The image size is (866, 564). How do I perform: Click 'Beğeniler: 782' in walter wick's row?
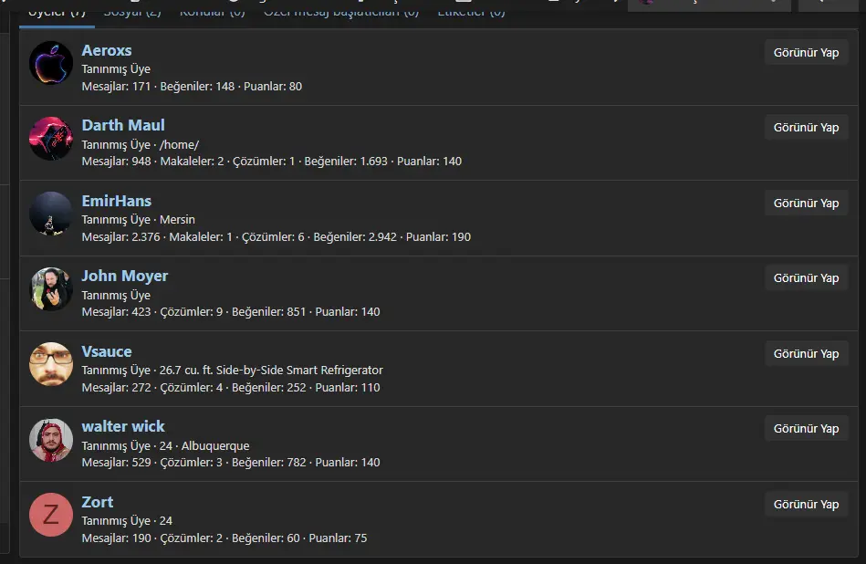[268, 463]
